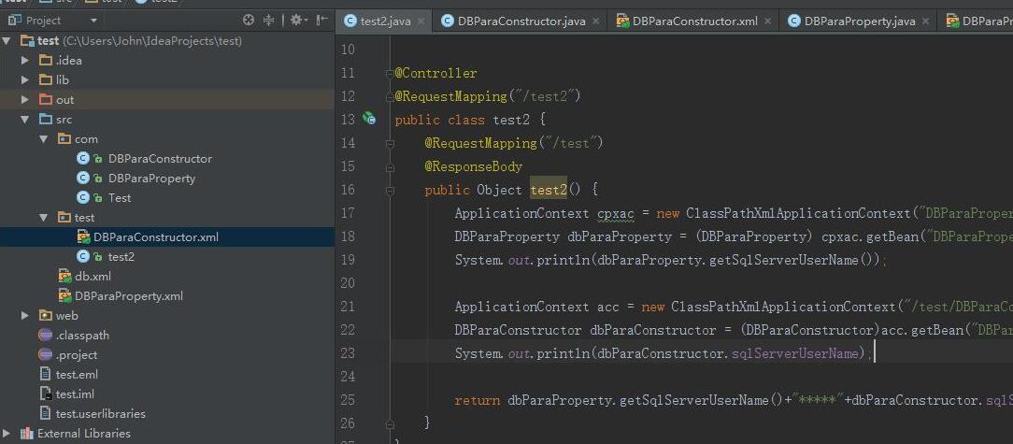Close the DBParaConstructor.xml tab
1013x444 pixels.
coord(768,21)
